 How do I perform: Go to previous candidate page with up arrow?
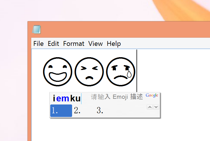[x=150, y=107]
